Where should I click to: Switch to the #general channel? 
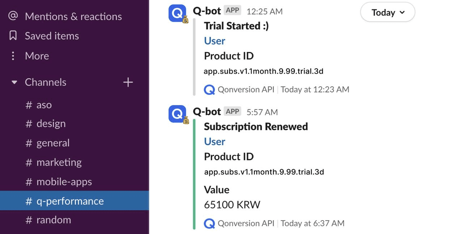(52, 143)
